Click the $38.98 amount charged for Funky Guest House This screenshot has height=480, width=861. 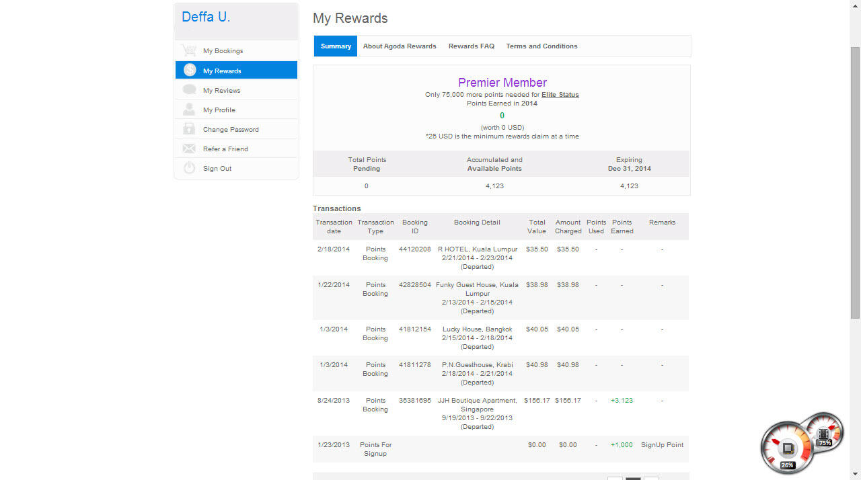tap(568, 284)
